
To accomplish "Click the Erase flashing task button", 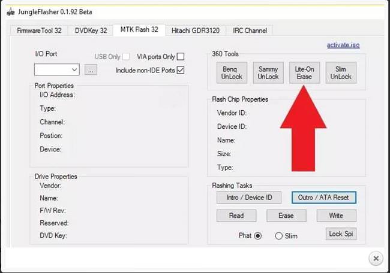I will tap(286, 216).
